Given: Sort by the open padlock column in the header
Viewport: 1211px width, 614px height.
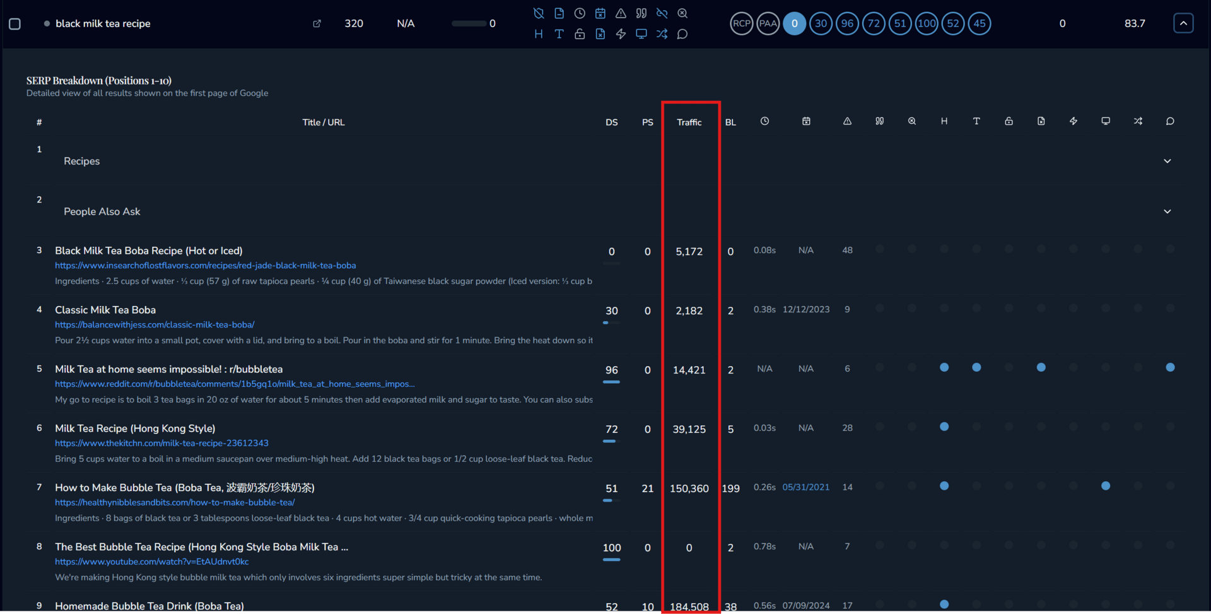Looking at the screenshot, I should [1009, 121].
